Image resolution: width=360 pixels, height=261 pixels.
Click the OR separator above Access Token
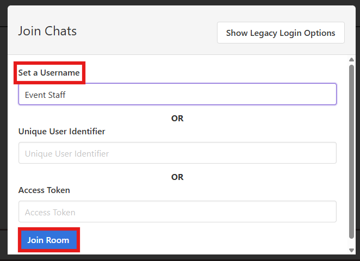point(177,177)
